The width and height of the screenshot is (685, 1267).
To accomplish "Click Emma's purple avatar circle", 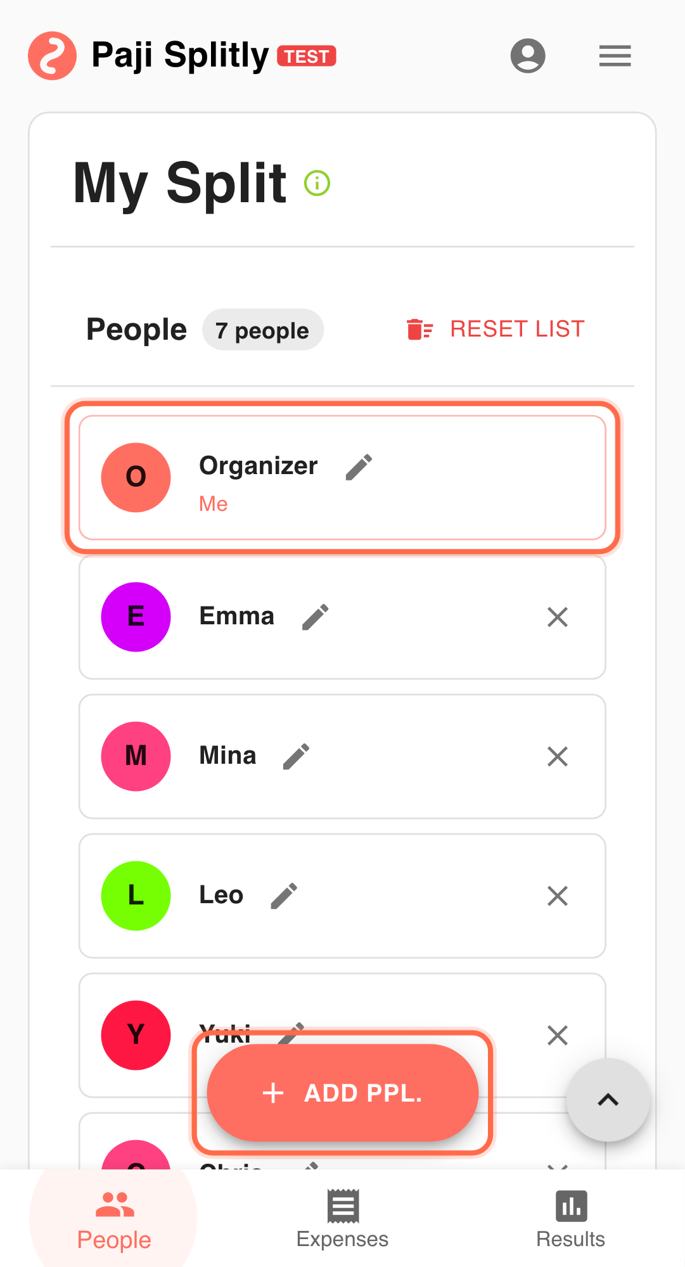I will point(136,617).
